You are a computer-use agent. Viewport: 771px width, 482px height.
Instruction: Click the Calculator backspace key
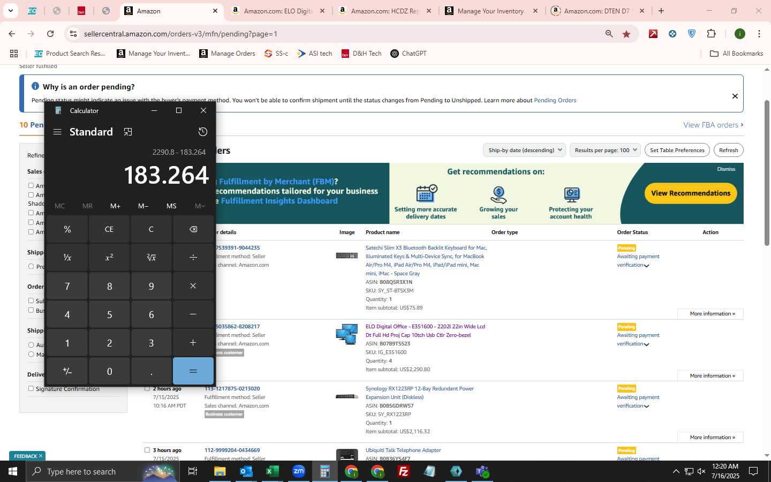click(x=193, y=229)
